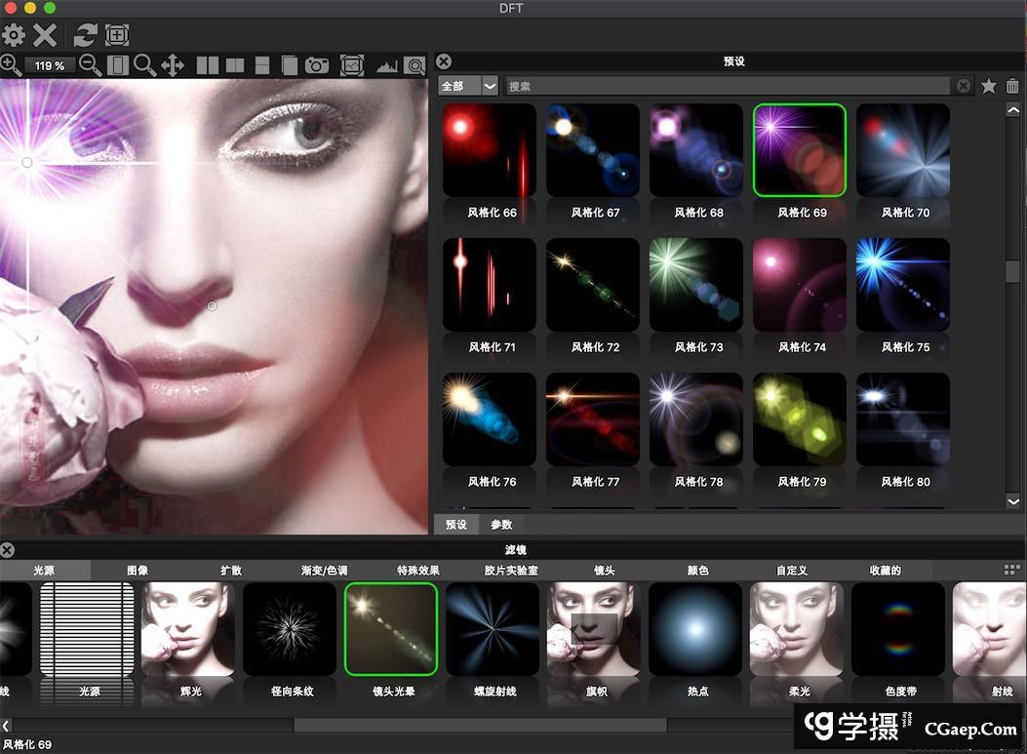The height and width of the screenshot is (754, 1027).
Task: Open the 全部 category dropdown
Action: [x=468, y=86]
